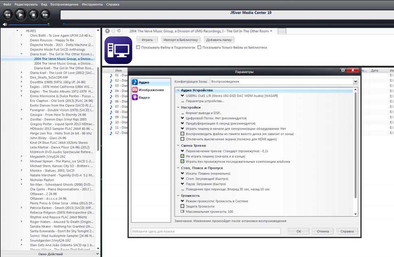
Task: Open the Редактировать menu
Action: point(26,5)
